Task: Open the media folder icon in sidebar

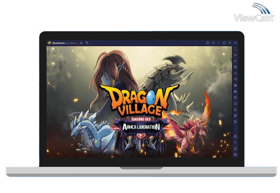Action: point(235,103)
